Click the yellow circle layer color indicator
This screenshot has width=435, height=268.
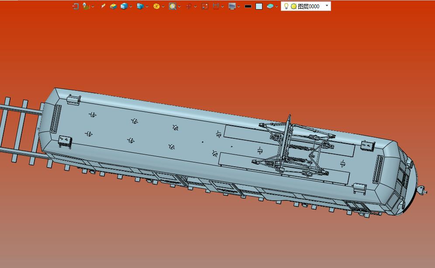[x=293, y=7]
